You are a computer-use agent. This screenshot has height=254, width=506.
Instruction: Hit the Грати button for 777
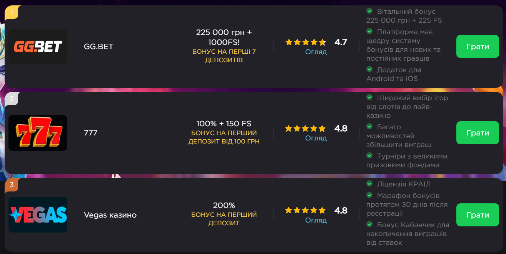point(478,133)
